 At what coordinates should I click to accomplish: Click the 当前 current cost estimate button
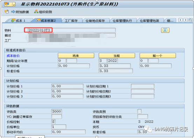(x=117, y=56)
